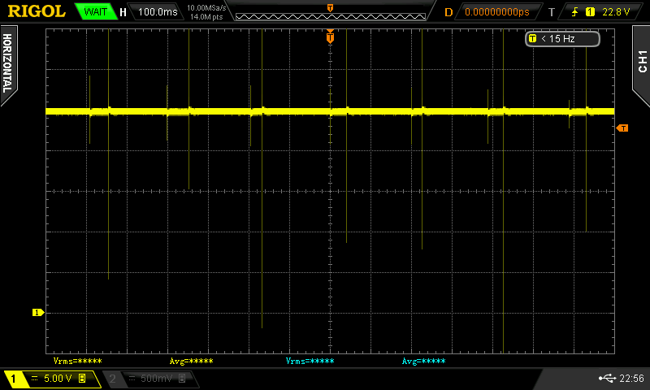Click the RIGOL logo
This screenshot has height=390, width=650.
[36, 11]
